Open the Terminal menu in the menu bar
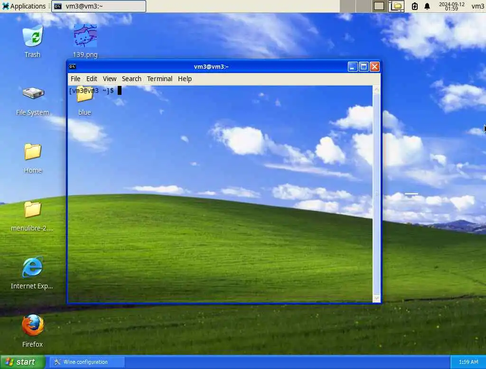 (159, 79)
